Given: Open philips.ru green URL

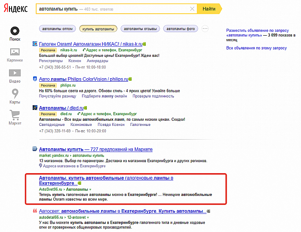Looking at the screenshot, I should 68,85.
